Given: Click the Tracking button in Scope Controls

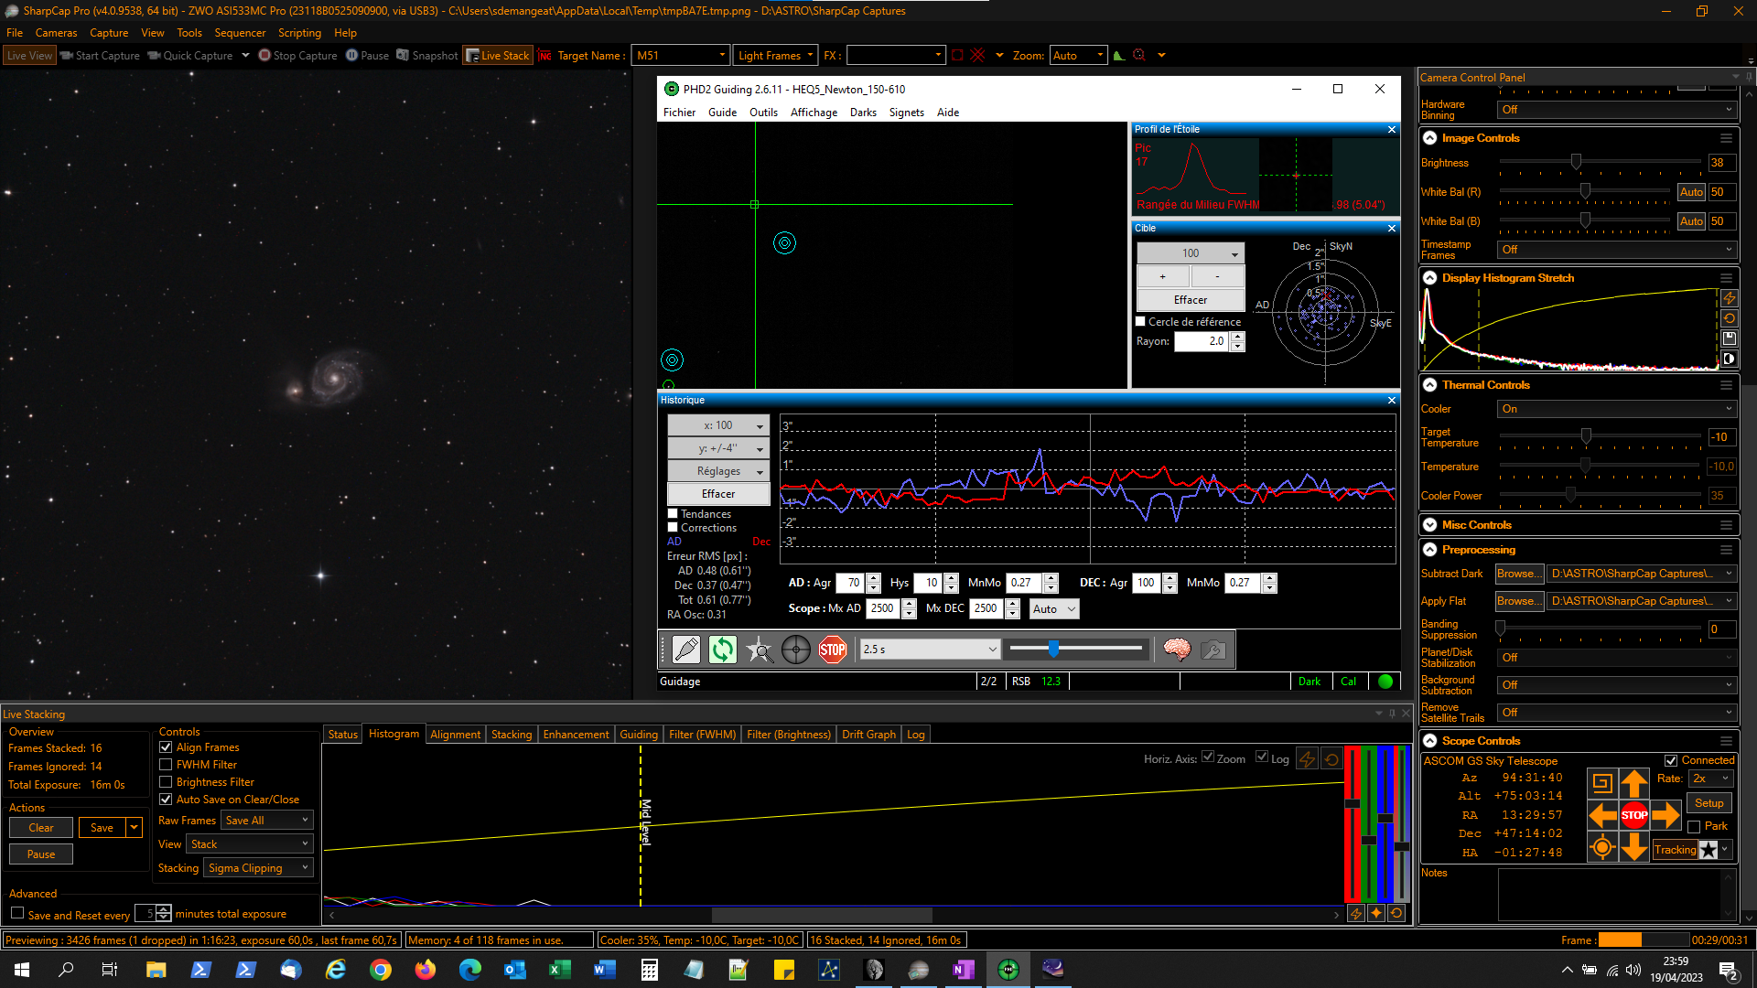Looking at the screenshot, I should (1676, 850).
